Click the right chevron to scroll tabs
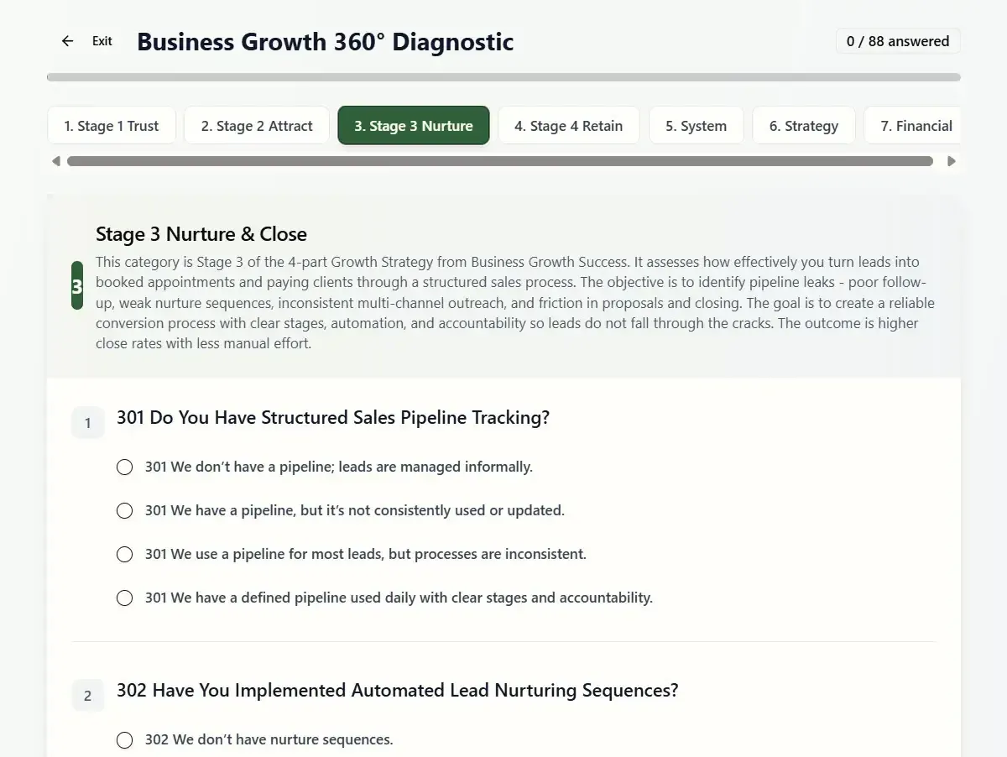Screen dimensions: 1007x757 (952, 160)
